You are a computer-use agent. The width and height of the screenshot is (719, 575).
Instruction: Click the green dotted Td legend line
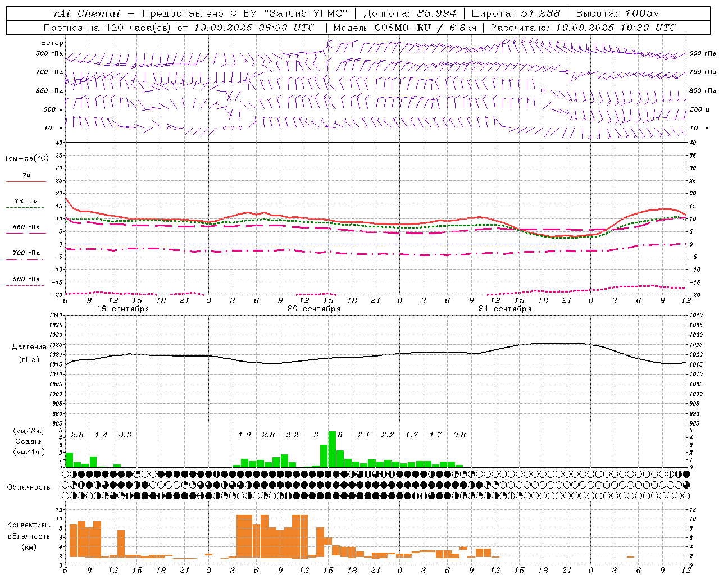26,207
